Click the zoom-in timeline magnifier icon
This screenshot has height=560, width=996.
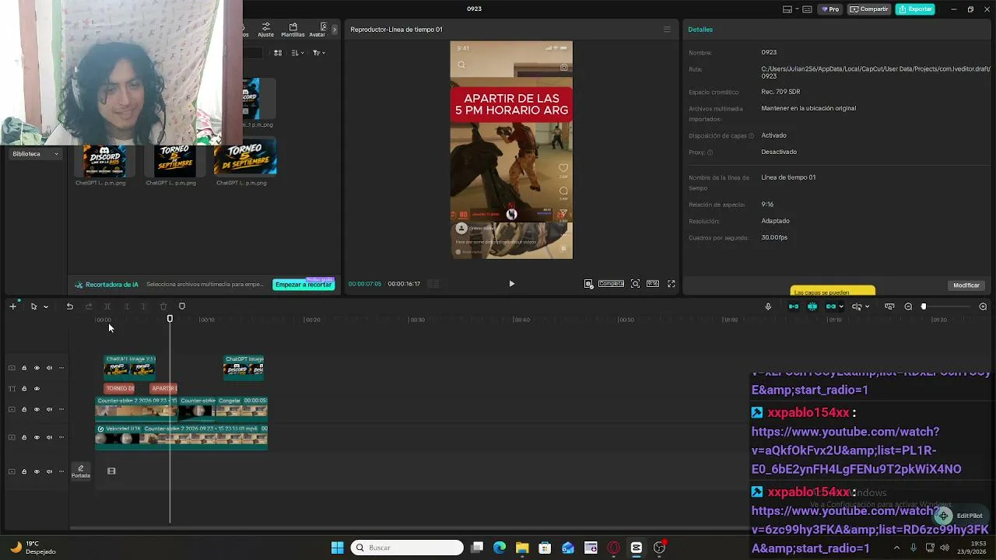click(x=983, y=306)
